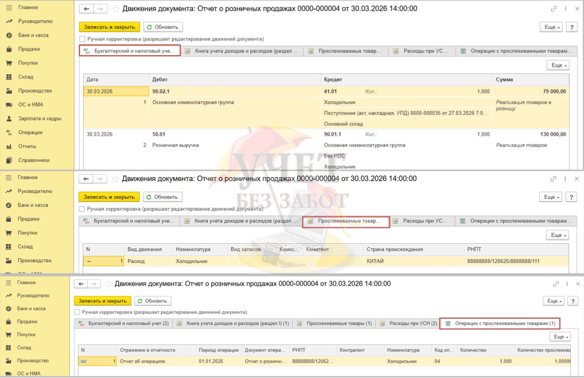584x378 pixels.
Task: Click the Банк и касса icon in the middle sidebar
Action: pos(9,205)
